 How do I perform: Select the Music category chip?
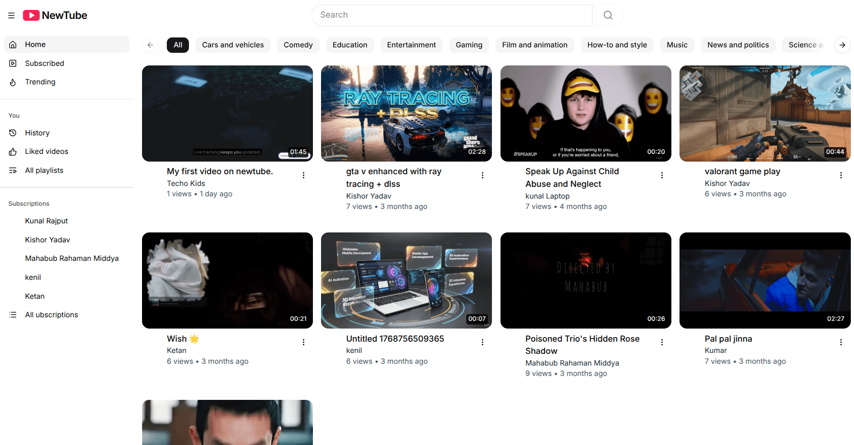(677, 45)
